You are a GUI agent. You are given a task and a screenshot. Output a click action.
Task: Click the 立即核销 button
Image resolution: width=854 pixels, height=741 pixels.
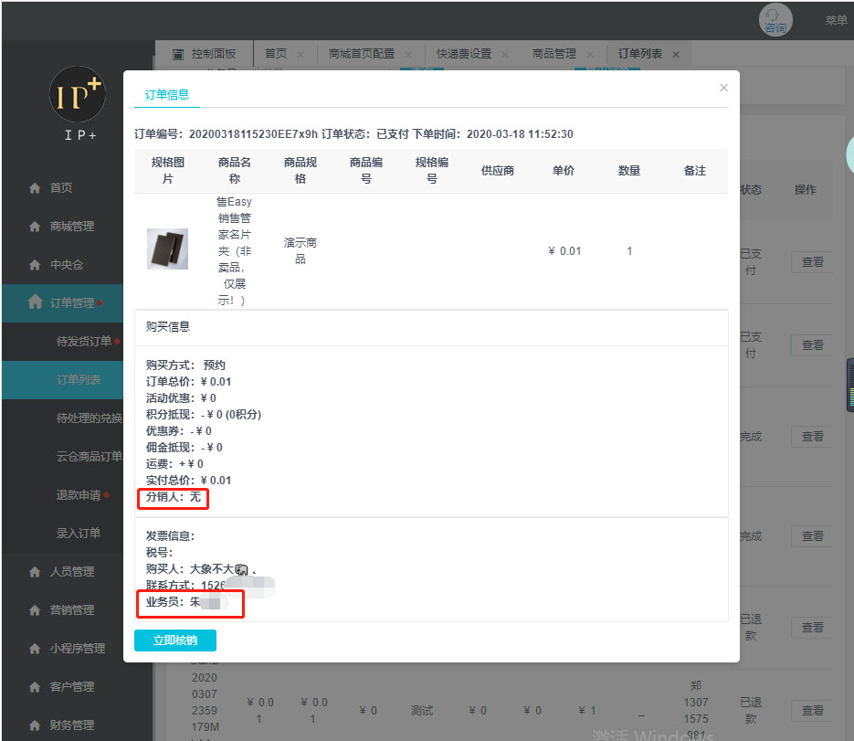tap(174, 640)
